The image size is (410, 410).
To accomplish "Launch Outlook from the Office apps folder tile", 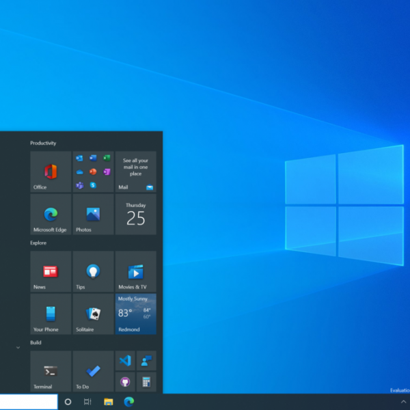I will [79, 159].
